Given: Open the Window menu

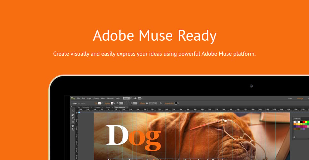Looking at the screenshot, I should click(x=110, y=98).
